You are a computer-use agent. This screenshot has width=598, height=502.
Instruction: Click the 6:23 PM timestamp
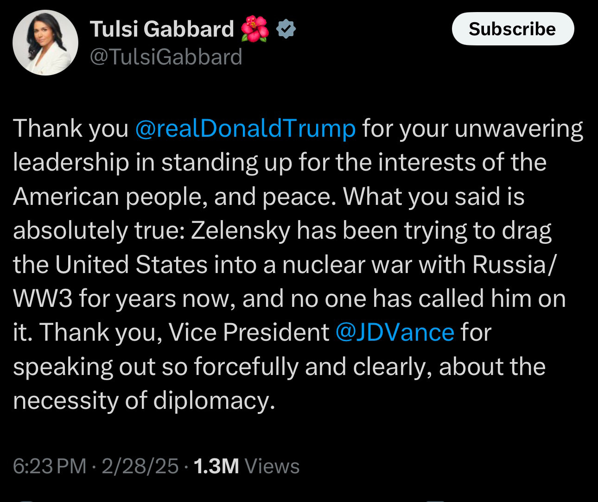point(50,466)
